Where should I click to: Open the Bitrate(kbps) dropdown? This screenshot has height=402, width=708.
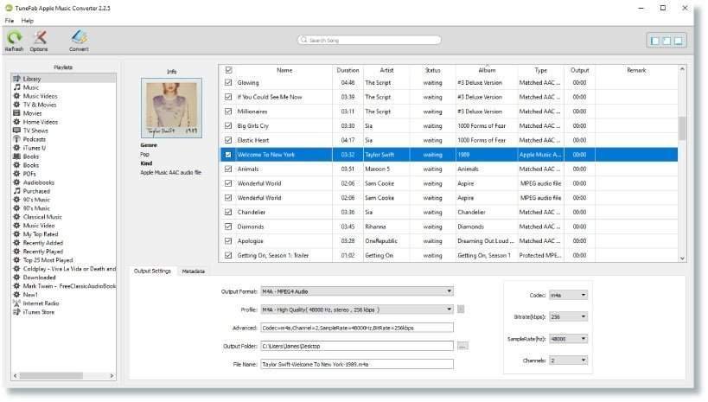click(x=568, y=316)
